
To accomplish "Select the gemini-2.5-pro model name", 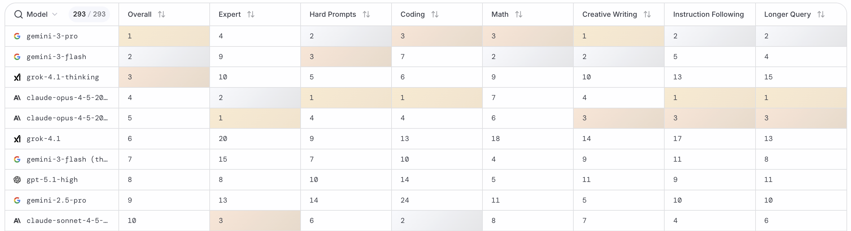I will click(x=56, y=200).
